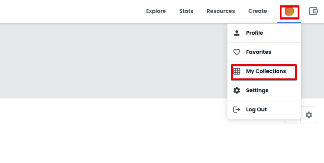Click the Create link in header

pos(257,11)
